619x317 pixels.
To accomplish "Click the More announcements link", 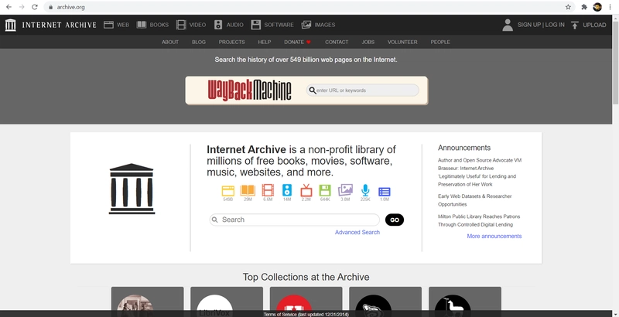I will (x=494, y=236).
